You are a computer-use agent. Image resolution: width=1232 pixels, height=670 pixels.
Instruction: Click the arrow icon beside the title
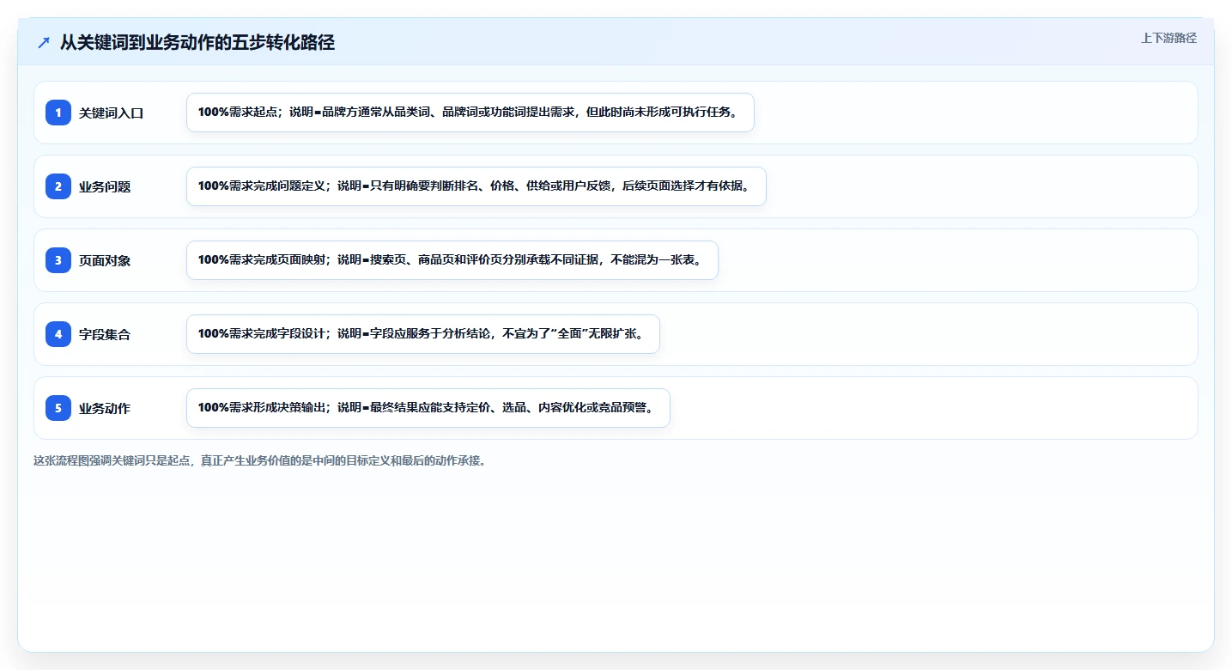pyautogui.click(x=44, y=43)
